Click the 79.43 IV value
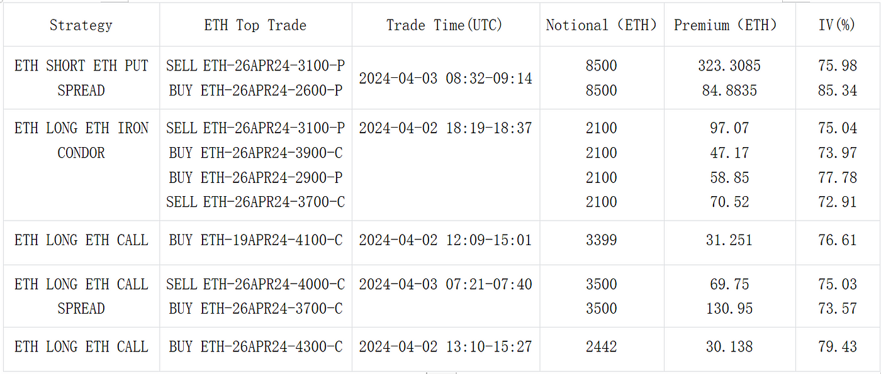 (838, 346)
